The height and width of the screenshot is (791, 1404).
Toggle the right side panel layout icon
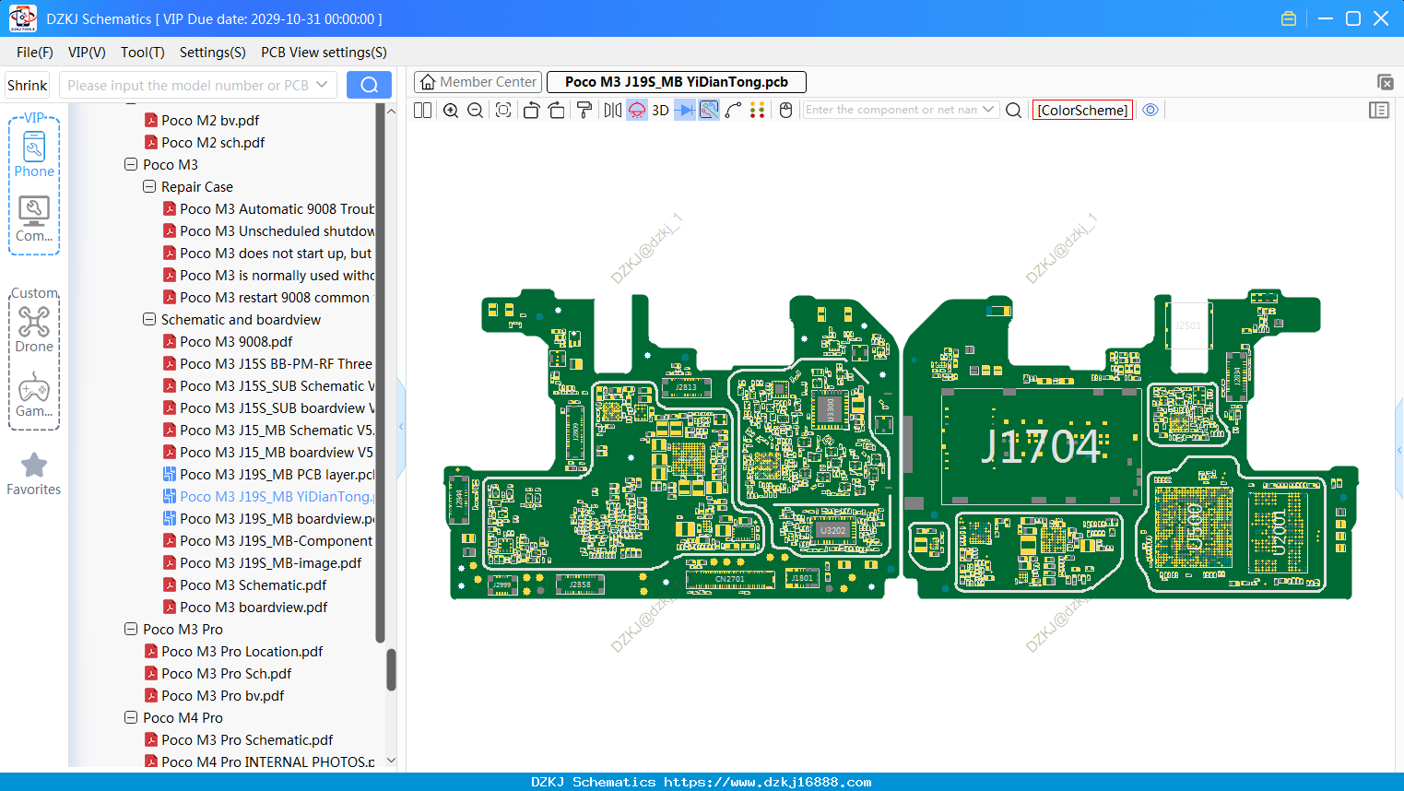click(1379, 110)
